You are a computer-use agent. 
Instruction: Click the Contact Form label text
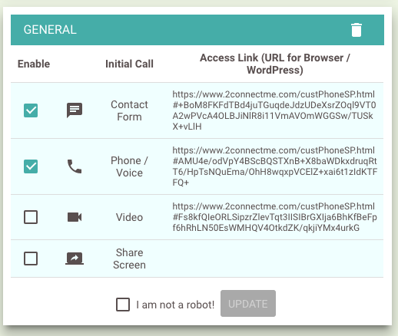pyautogui.click(x=129, y=110)
